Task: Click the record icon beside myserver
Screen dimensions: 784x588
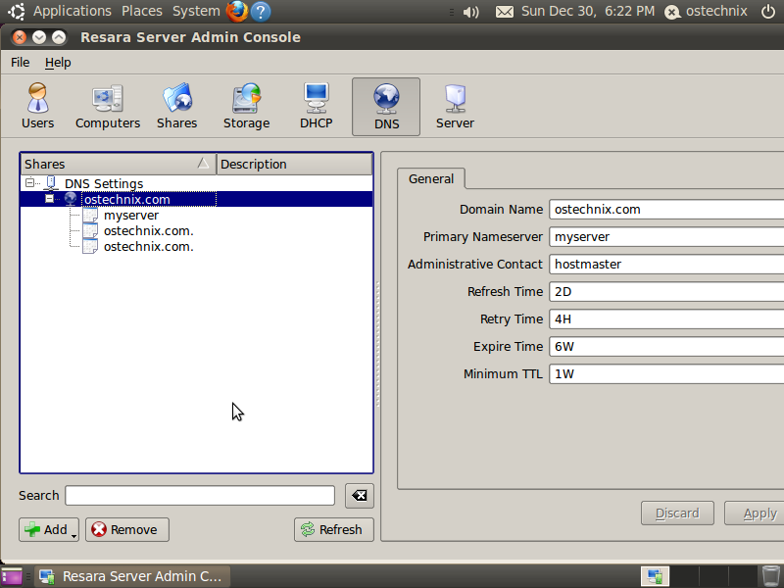Action: pyautogui.click(x=90, y=215)
